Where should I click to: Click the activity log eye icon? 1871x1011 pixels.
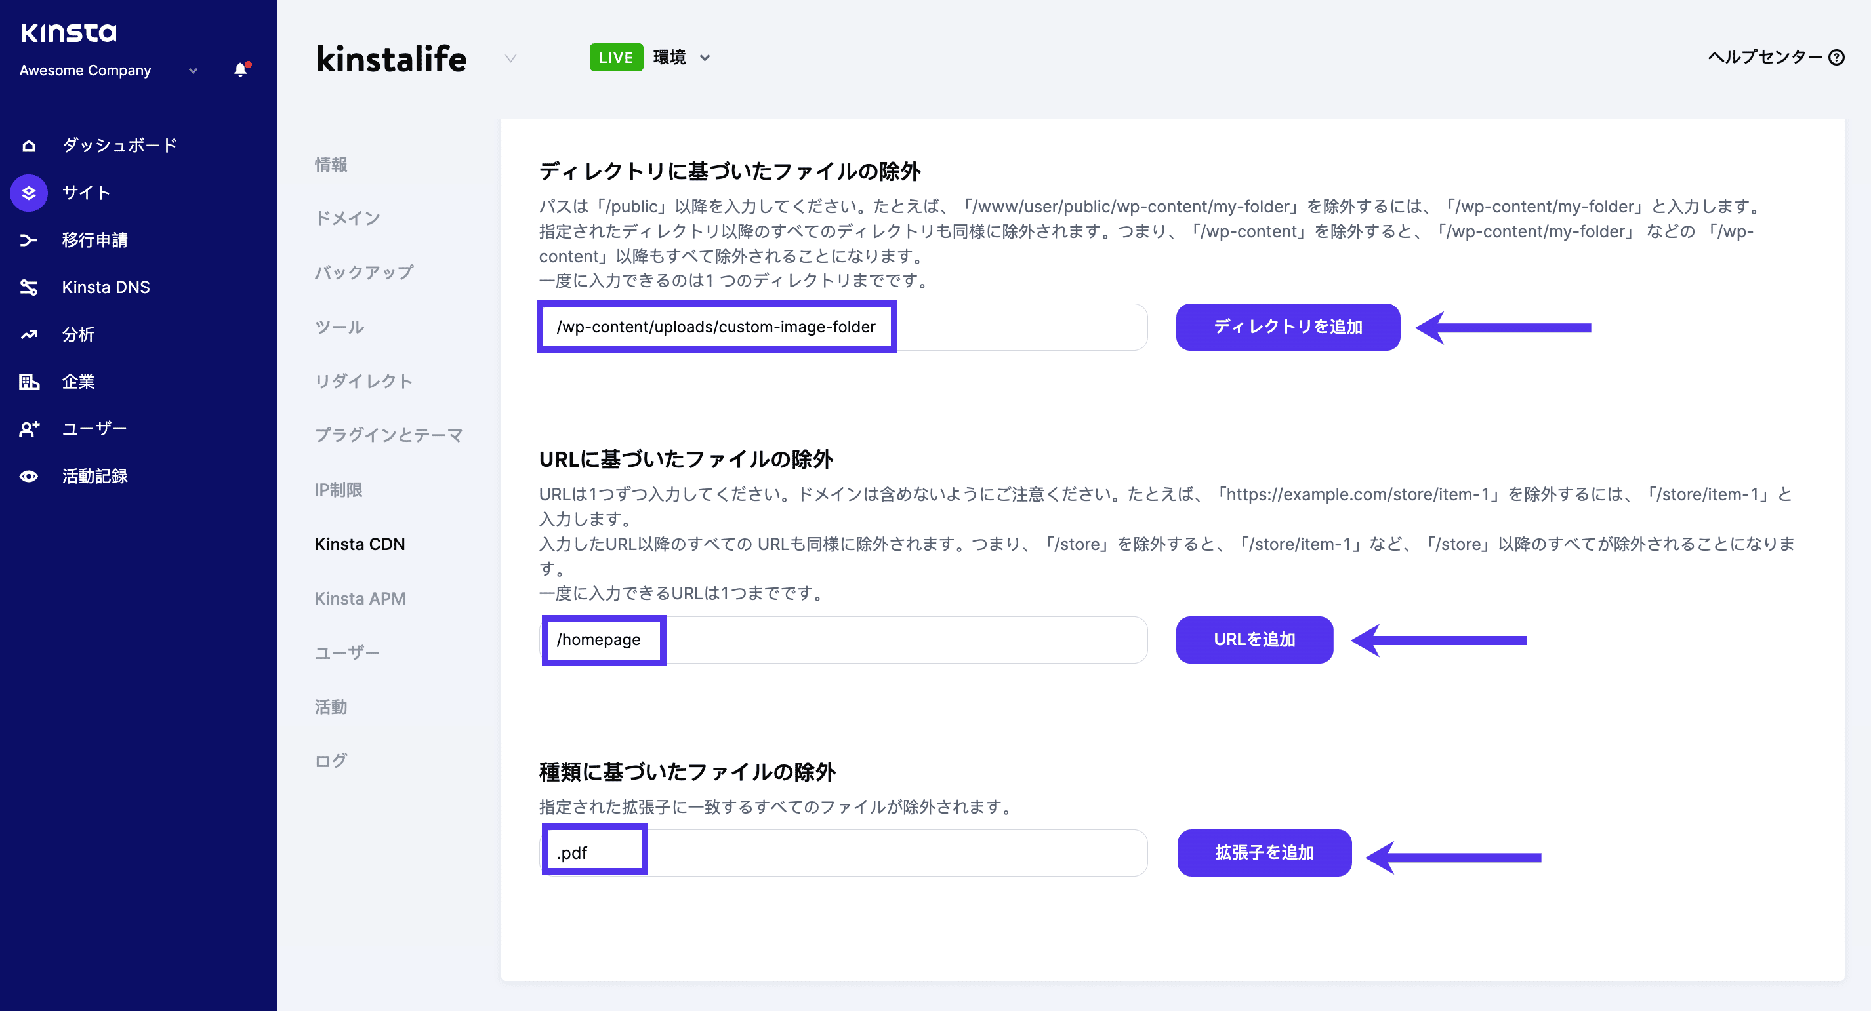29,476
